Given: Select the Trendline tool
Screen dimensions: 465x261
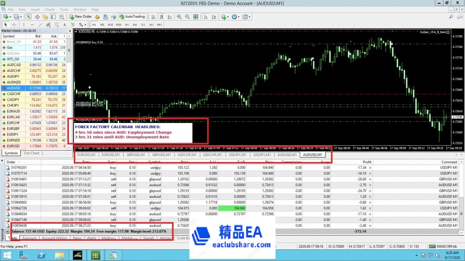Looking at the screenshot, I should pyautogui.click(x=40, y=25).
